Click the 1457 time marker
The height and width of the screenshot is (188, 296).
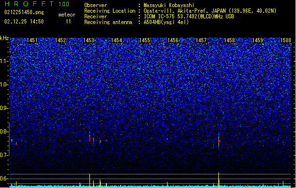(201, 40)
